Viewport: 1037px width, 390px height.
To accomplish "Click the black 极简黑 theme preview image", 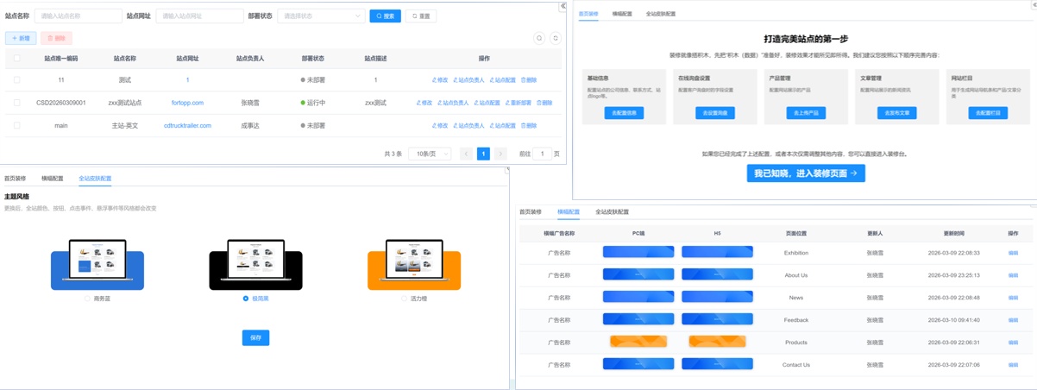I will tap(255, 264).
